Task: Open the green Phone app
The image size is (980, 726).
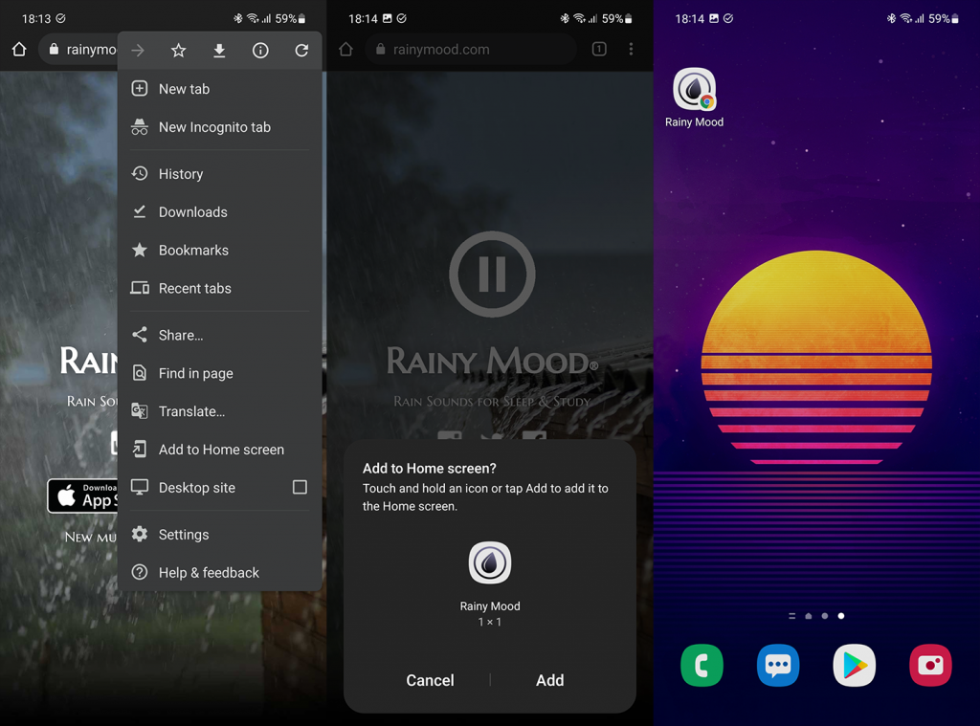Action: tap(702, 666)
